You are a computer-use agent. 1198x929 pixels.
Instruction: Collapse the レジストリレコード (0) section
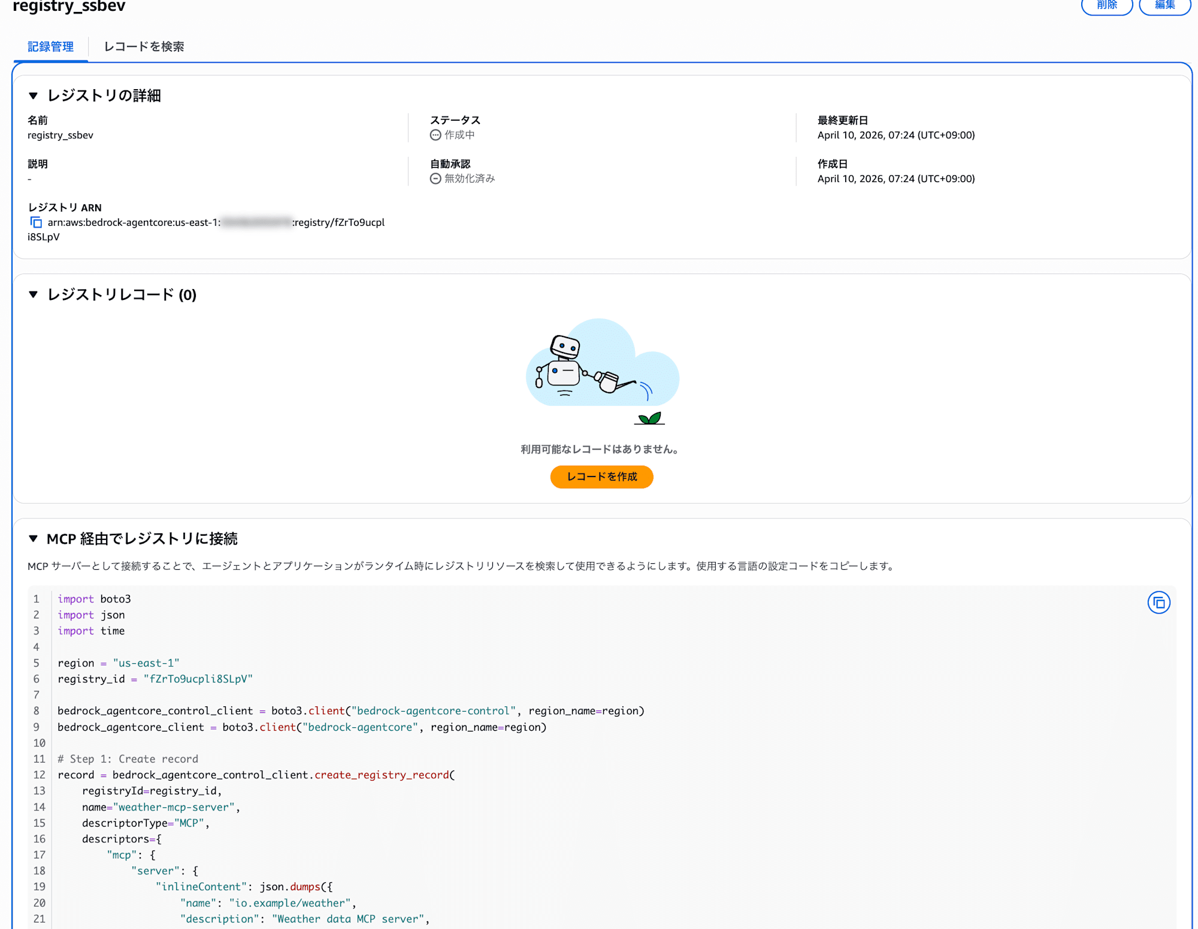coord(34,295)
